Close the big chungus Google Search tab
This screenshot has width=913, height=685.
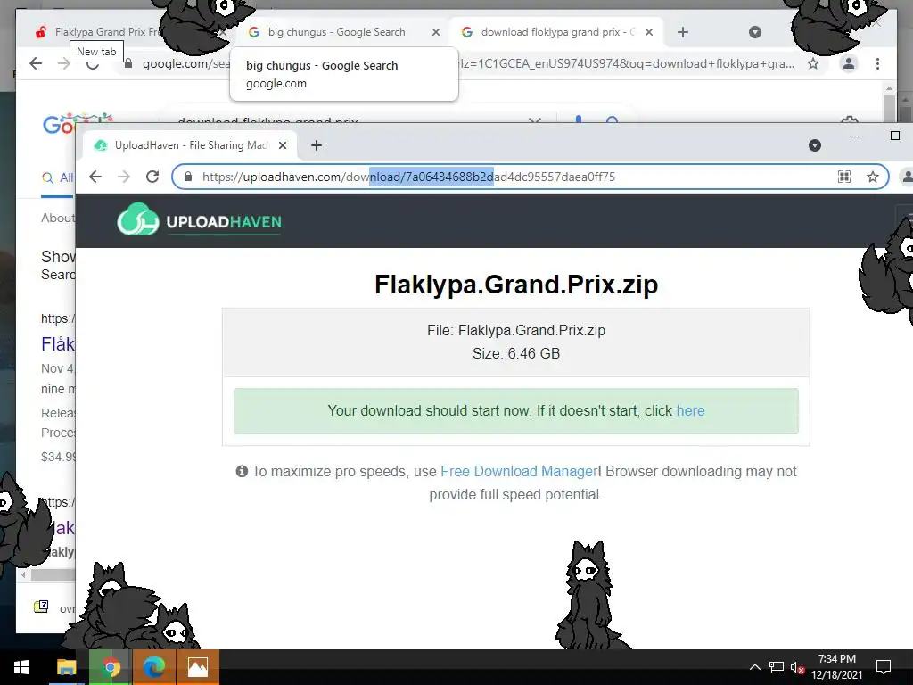coord(435,32)
